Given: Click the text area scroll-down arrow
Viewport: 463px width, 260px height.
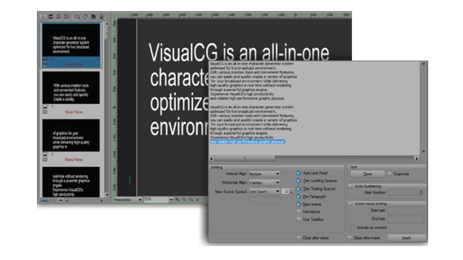Looking at the screenshot, I should coord(423,151).
